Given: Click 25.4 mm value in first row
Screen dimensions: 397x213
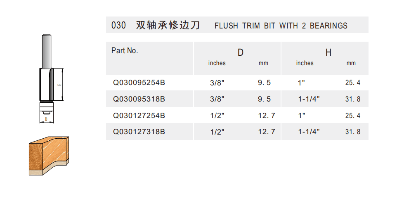Looking at the screenshot, I should pyautogui.click(x=352, y=83).
